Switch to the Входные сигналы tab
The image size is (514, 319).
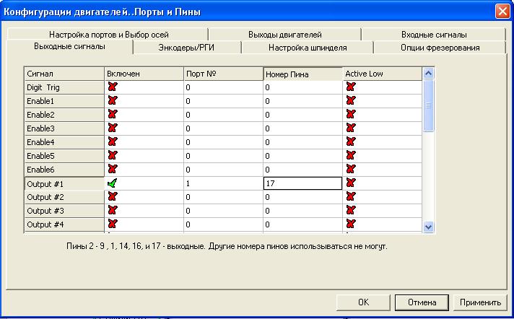(434, 35)
